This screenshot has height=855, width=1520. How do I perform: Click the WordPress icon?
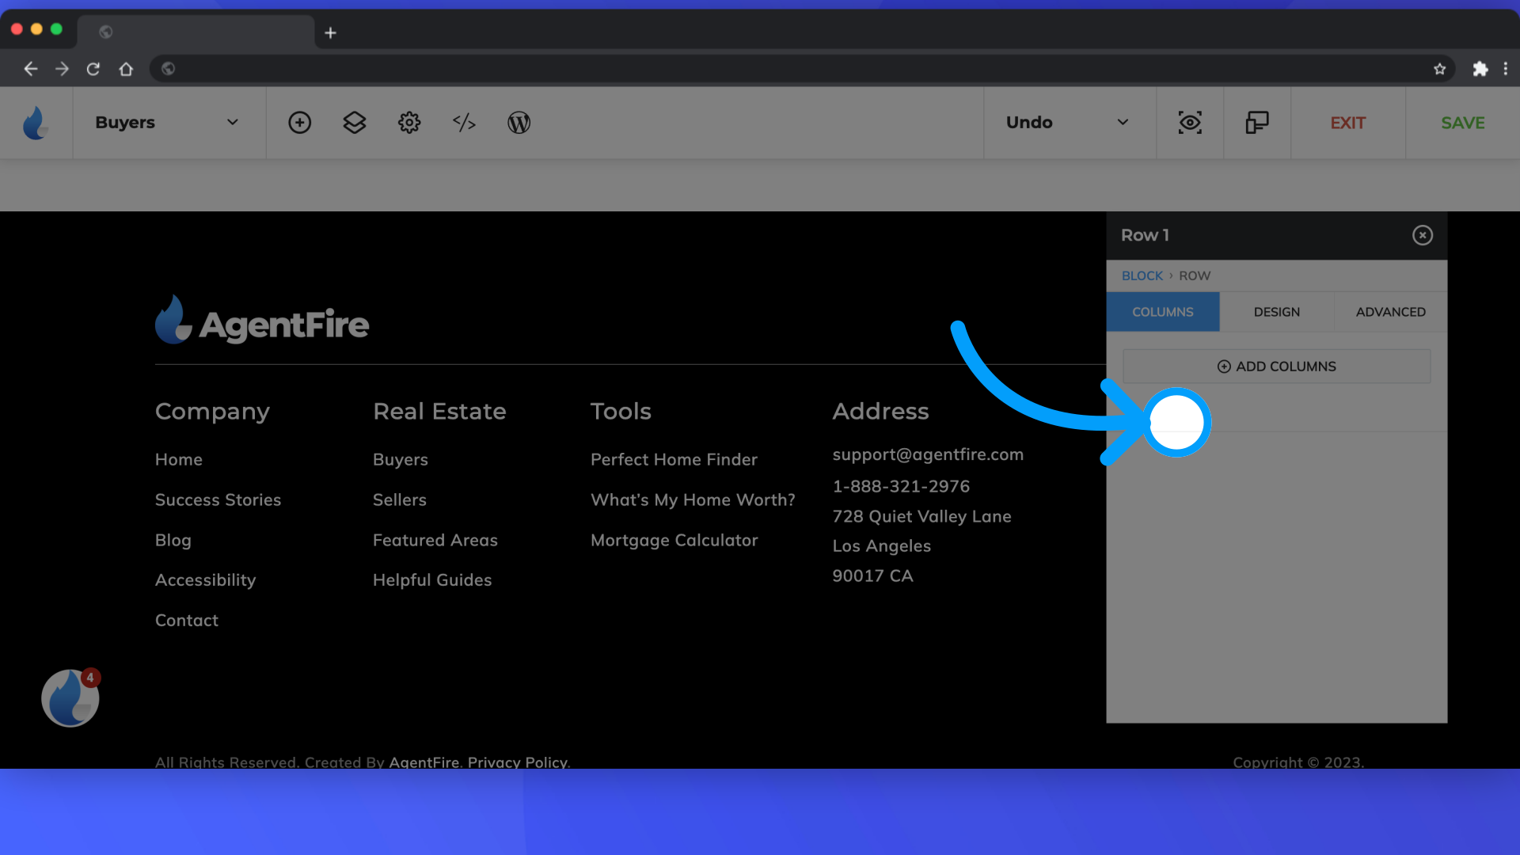click(520, 122)
